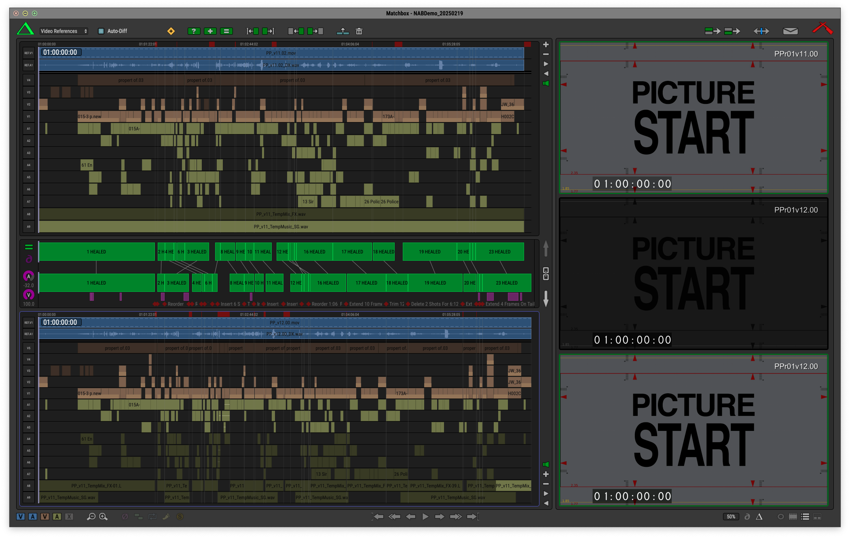Jump to end using the arrow-bracket button
Viewport: 850px width, 538px height.
(473, 517)
